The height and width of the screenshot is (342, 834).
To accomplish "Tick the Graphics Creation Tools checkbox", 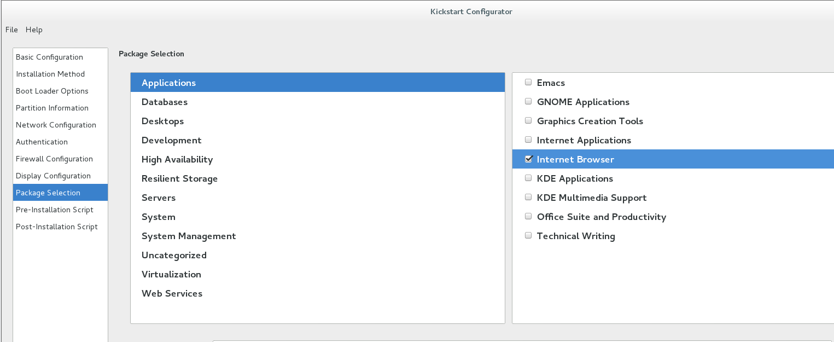I will (528, 121).
